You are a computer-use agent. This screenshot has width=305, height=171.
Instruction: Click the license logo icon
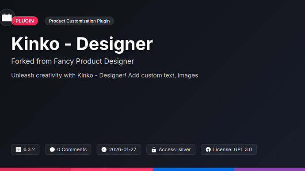[208, 149]
